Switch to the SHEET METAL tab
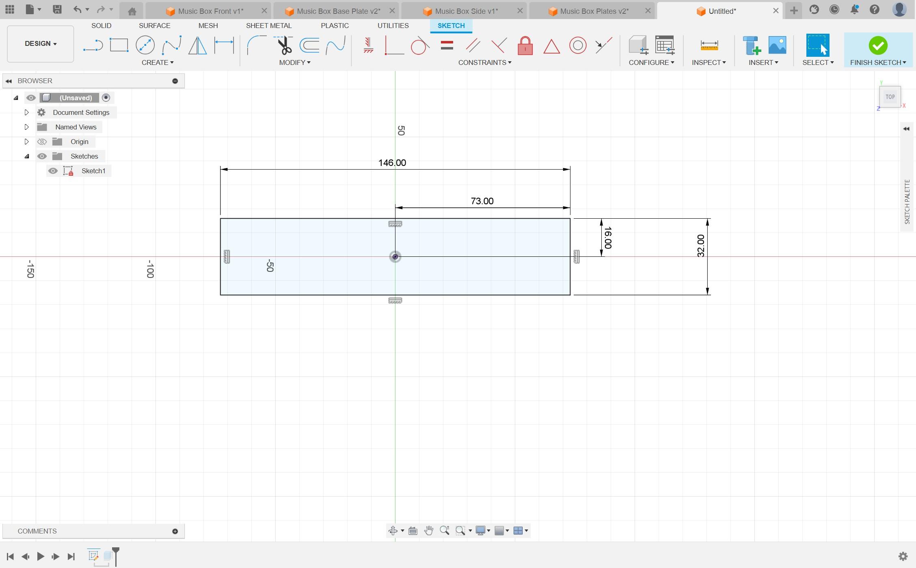This screenshot has width=916, height=568. [268, 26]
